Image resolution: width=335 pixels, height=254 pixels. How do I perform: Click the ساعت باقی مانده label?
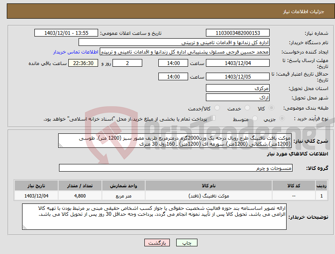tap(48, 64)
